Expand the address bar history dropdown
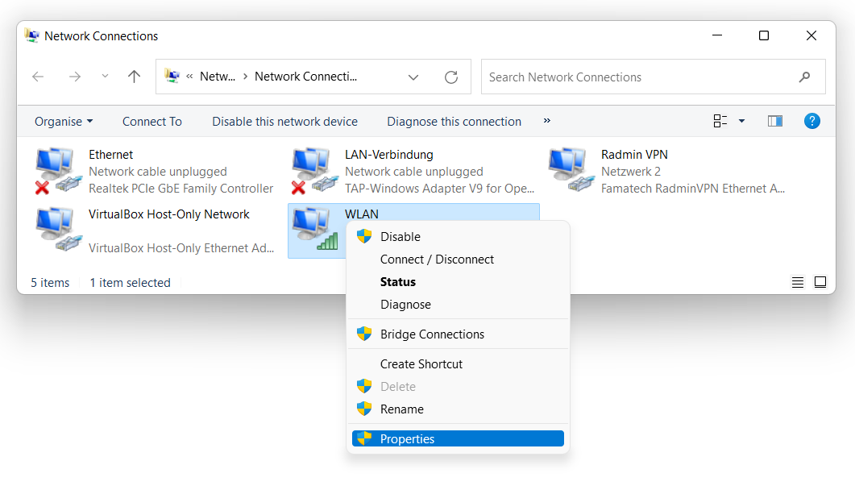 point(413,77)
